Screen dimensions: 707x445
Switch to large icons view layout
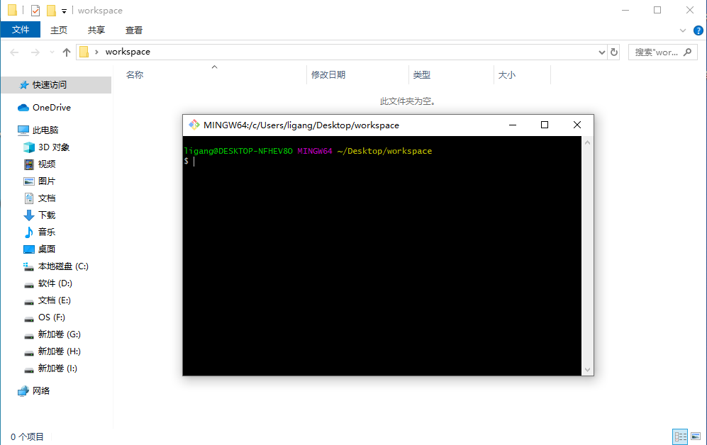pyautogui.click(x=696, y=436)
